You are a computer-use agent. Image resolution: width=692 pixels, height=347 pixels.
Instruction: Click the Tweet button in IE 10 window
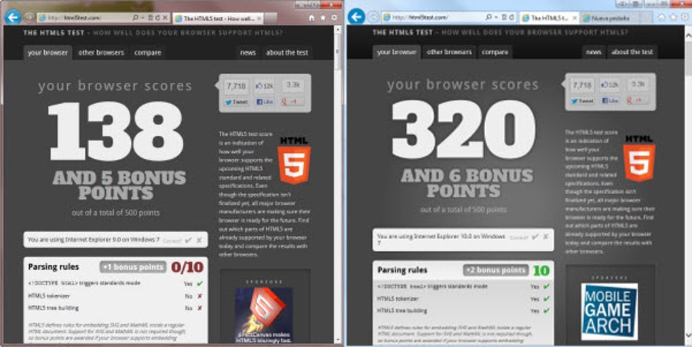[583, 101]
